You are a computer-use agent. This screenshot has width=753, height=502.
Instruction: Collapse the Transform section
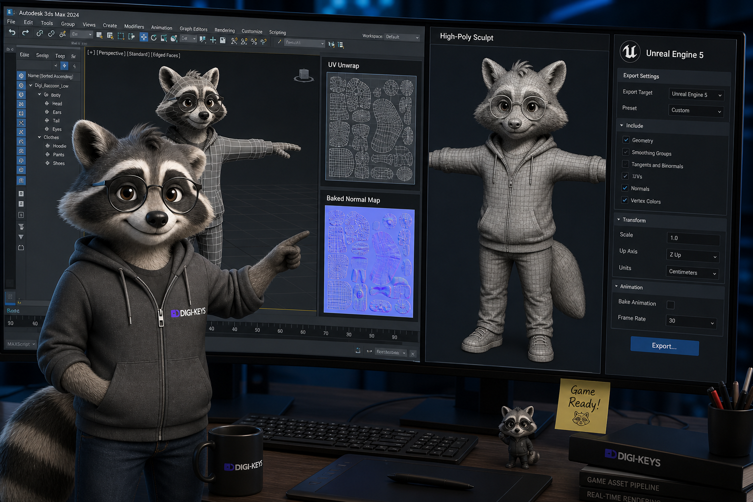tap(619, 220)
